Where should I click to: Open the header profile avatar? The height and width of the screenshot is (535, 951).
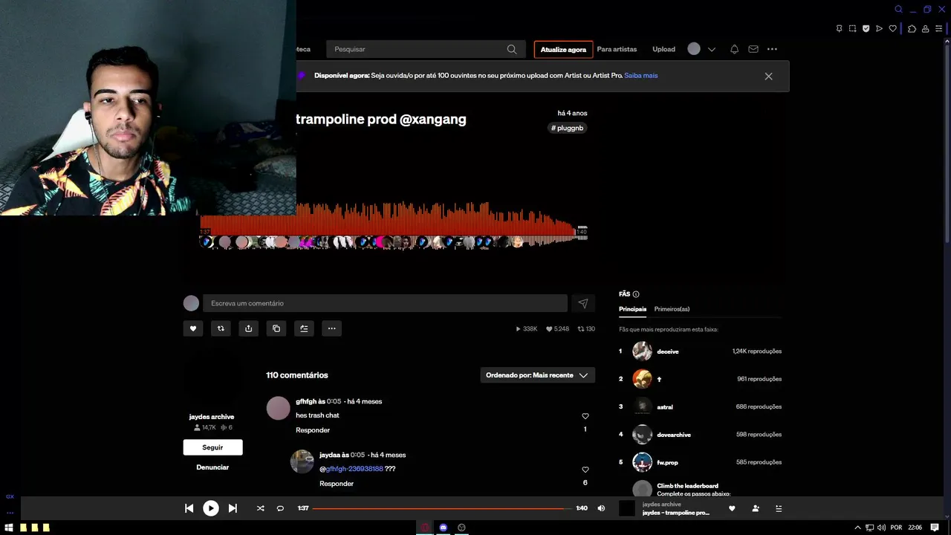pyautogui.click(x=694, y=49)
